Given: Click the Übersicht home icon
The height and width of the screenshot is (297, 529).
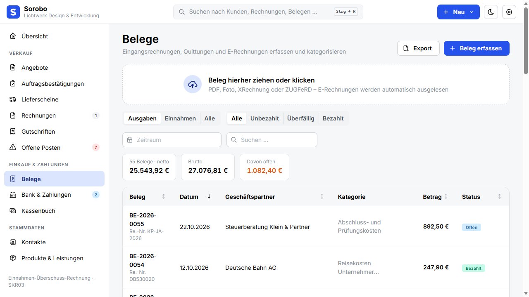Looking at the screenshot, I should 13,36.
